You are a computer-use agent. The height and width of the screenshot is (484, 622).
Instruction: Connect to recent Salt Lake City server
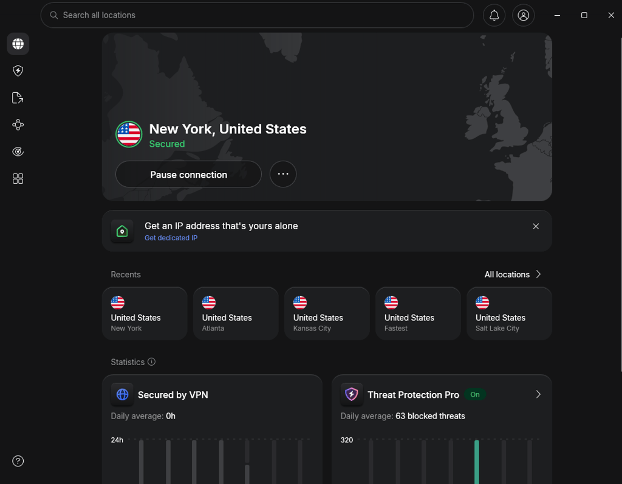click(x=510, y=314)
